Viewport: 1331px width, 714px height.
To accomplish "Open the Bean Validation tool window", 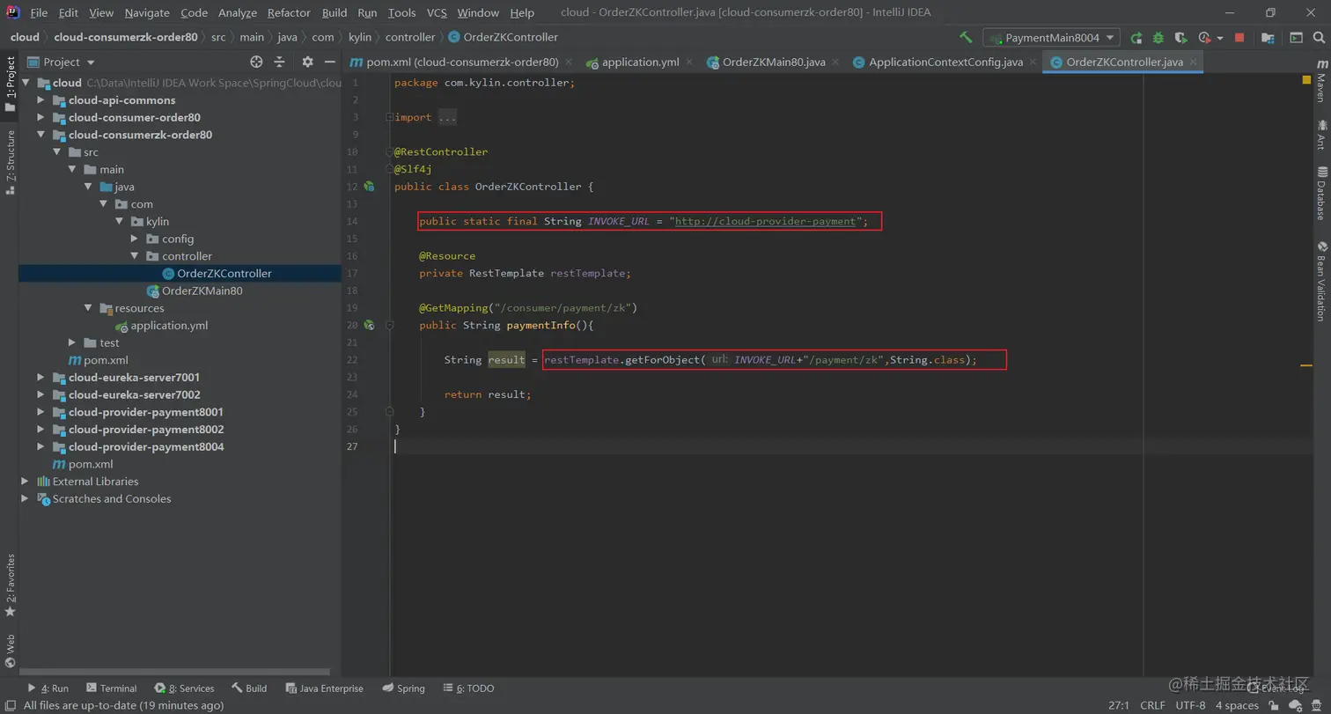I will pos(1320,281).
